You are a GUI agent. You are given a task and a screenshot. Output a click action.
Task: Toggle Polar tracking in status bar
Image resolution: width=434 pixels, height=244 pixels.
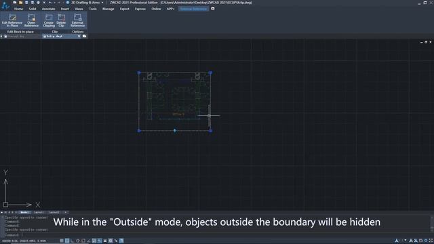click(x=78, y=241)
